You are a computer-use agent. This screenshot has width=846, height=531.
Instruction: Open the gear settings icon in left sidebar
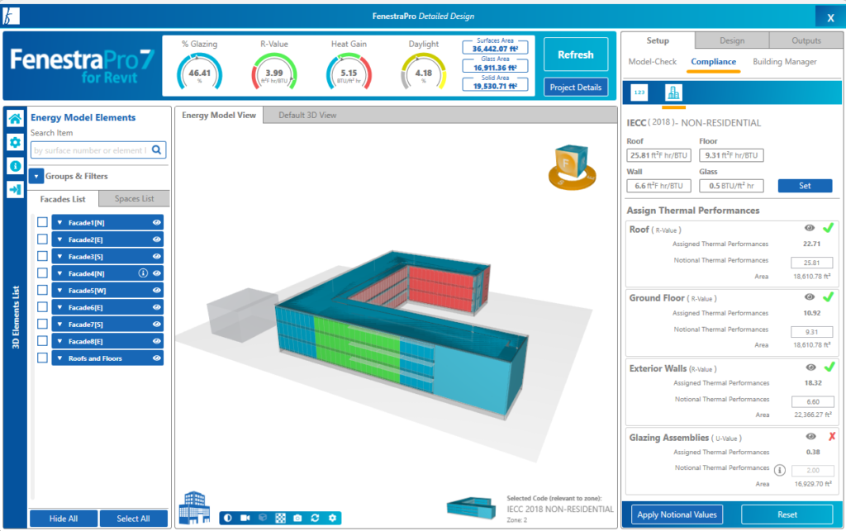pyautogui.click(x=15, y=142)
